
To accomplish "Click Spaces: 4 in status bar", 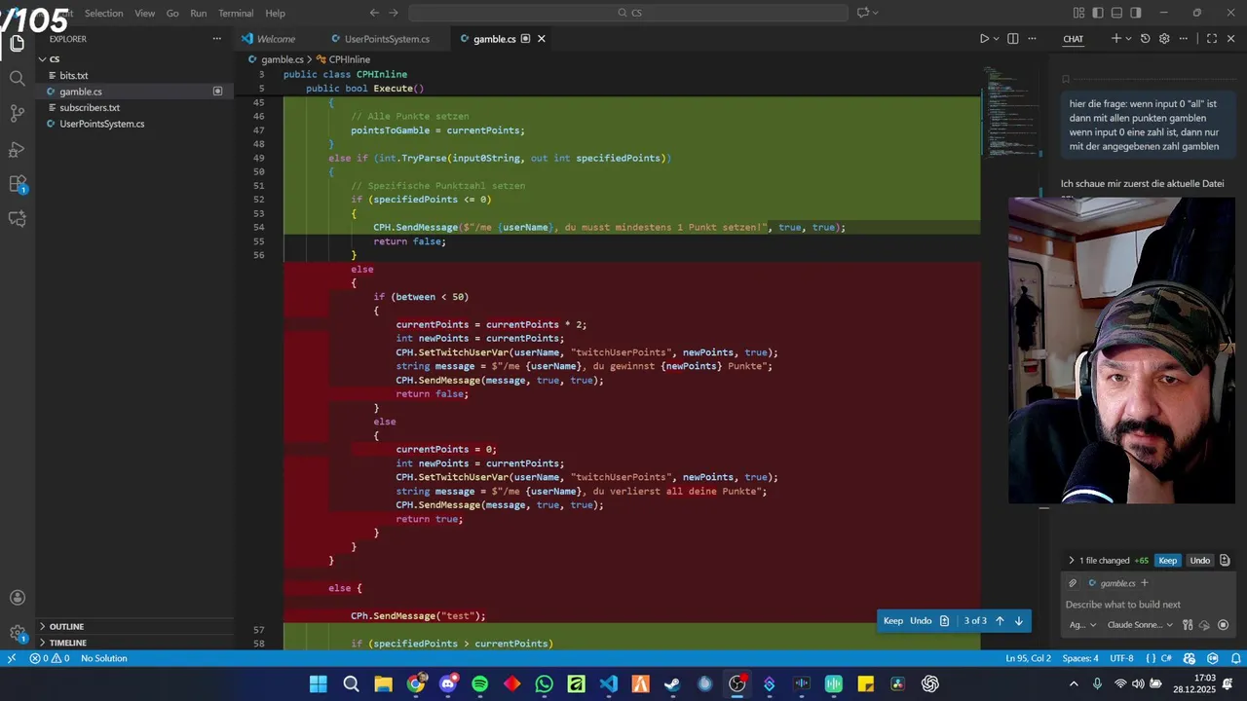I will click(x=1080, y=658).
